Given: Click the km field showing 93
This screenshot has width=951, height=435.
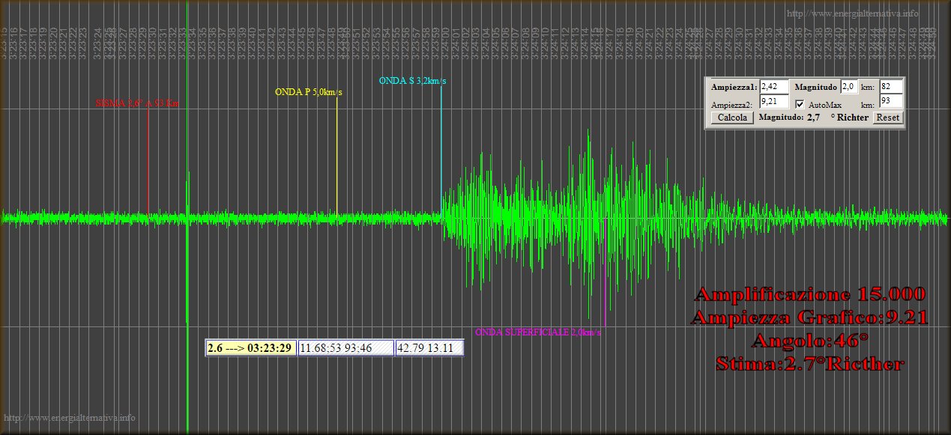Looking at the screenshot, I should point(891,100).
